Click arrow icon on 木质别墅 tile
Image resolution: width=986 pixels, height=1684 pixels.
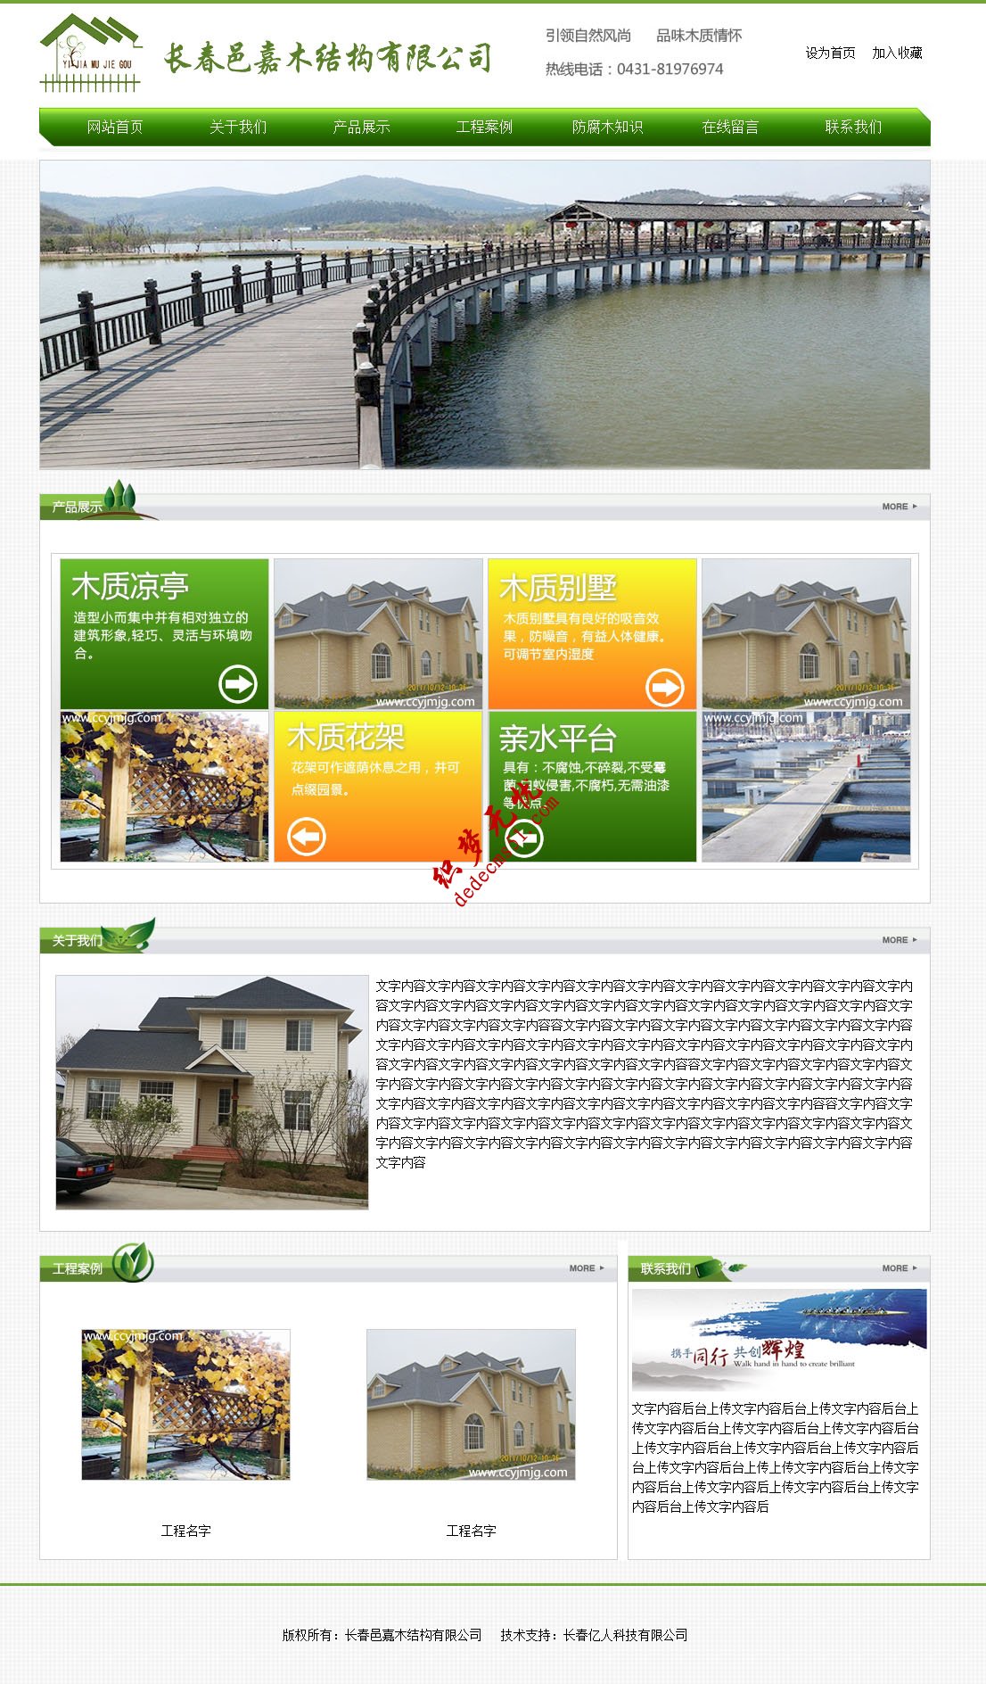pos(664,687)
